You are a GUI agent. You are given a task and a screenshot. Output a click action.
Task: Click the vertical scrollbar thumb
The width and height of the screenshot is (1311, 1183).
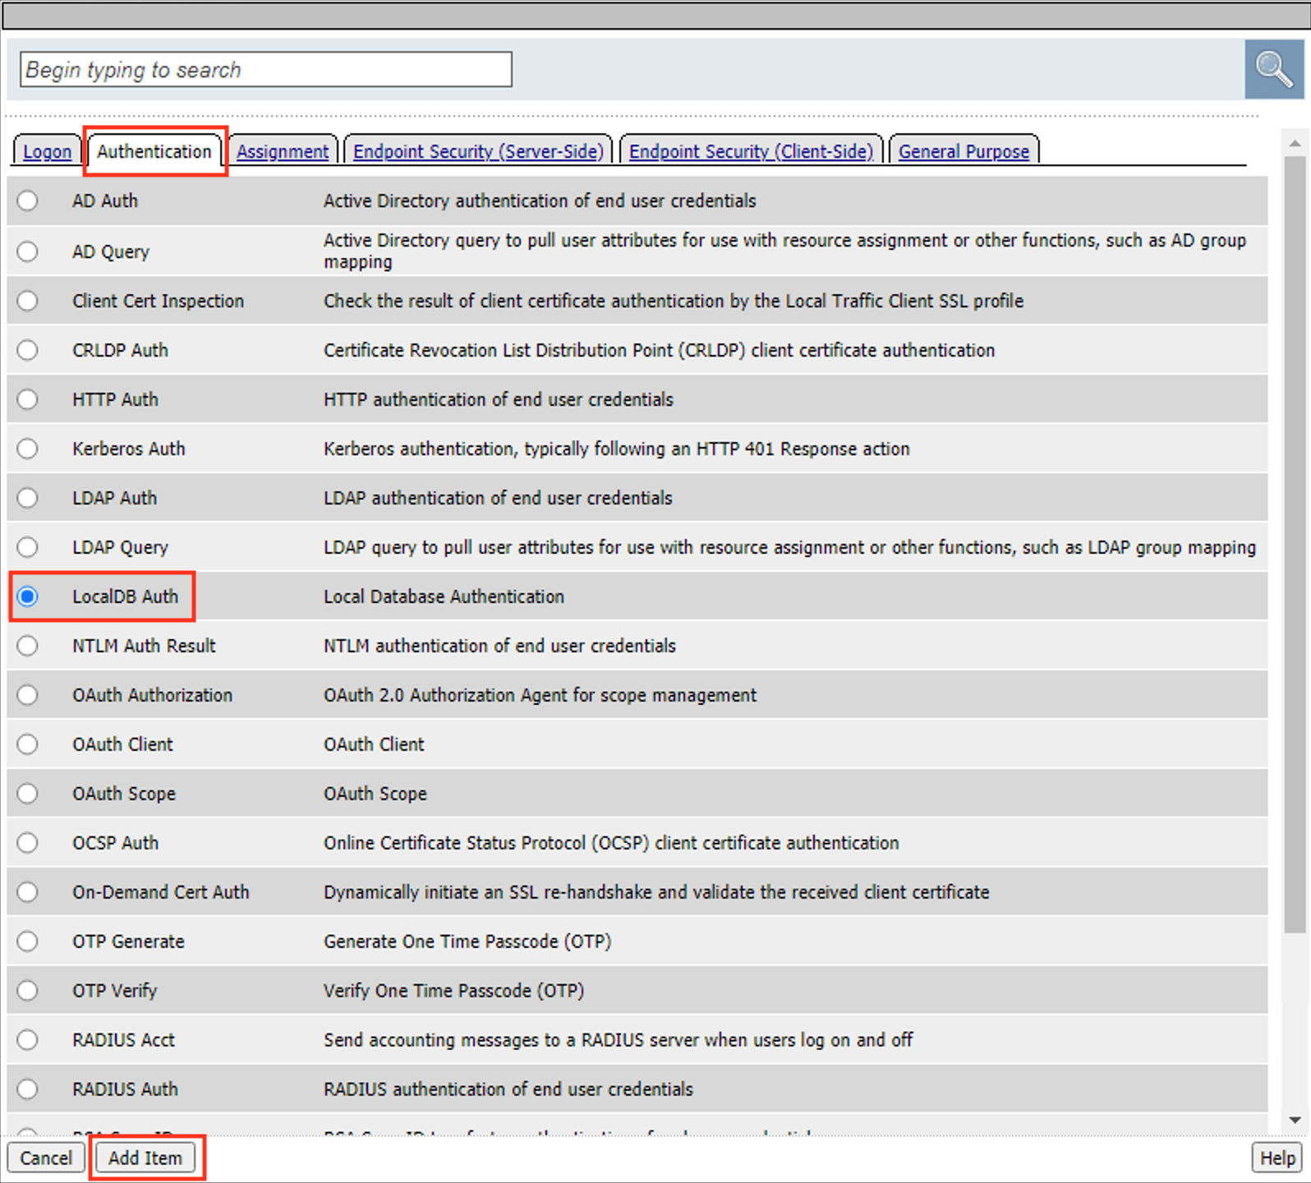coord(1295,545)
